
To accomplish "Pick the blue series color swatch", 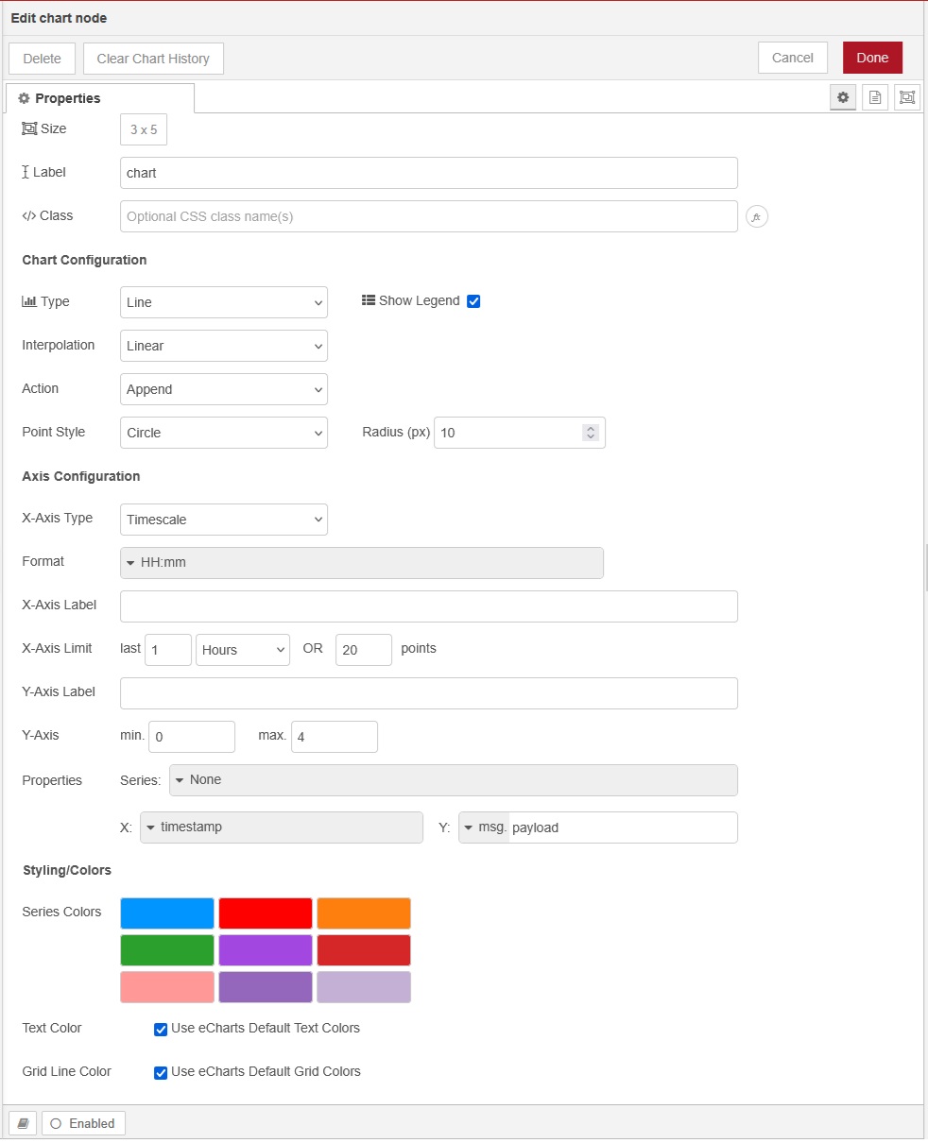I will tap(167, 913).
